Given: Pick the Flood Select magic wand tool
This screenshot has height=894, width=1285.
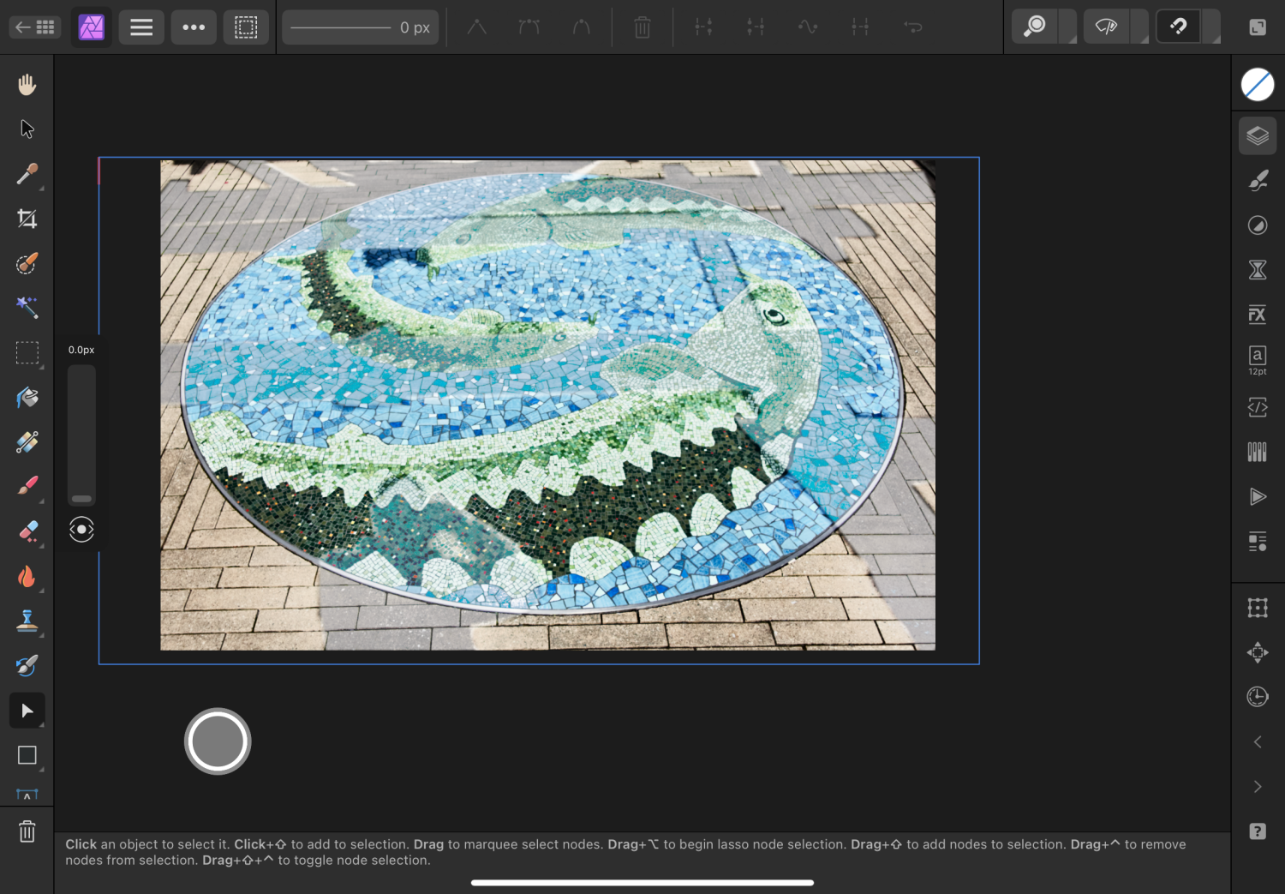Looking at the screenshot, I should pos(27,308).
